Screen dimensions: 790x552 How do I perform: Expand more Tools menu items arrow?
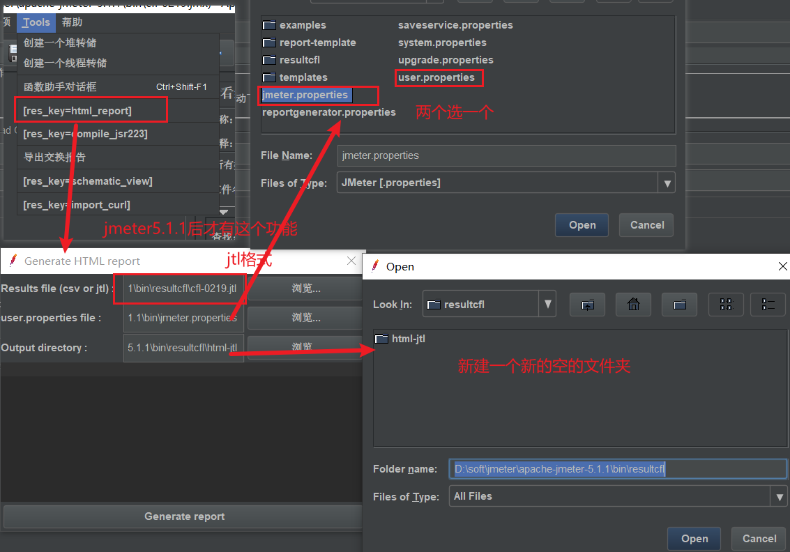point(225,212)
